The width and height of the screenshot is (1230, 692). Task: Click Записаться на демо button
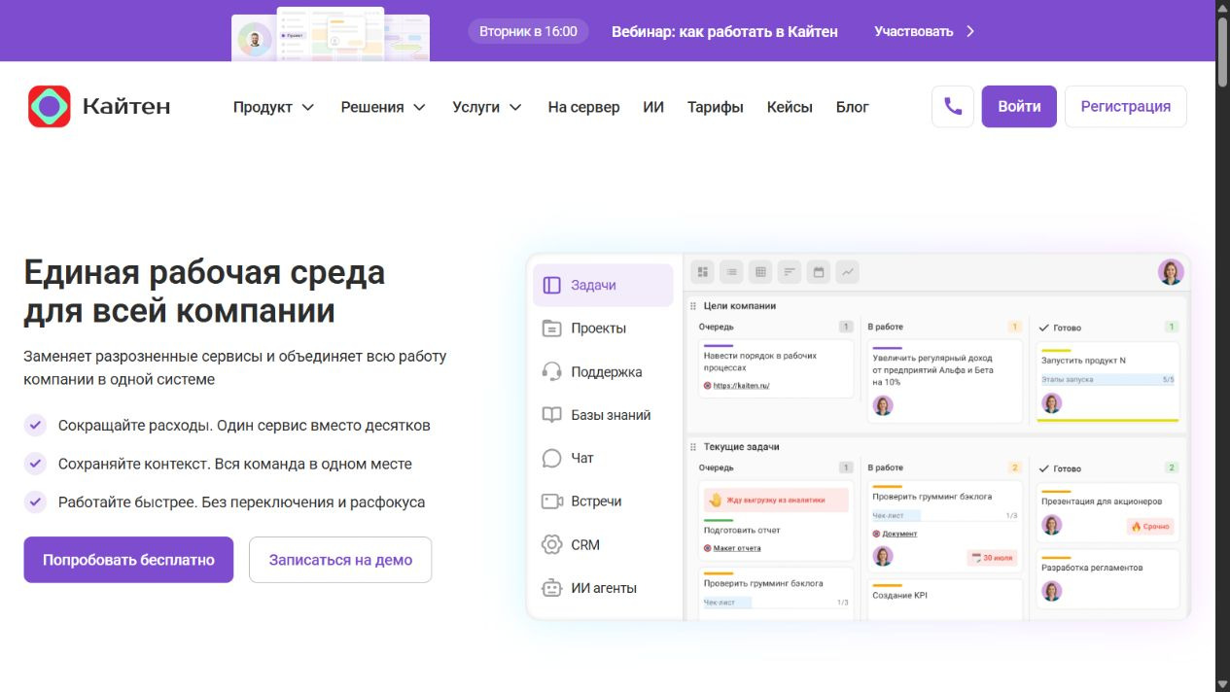coord(340,560)
